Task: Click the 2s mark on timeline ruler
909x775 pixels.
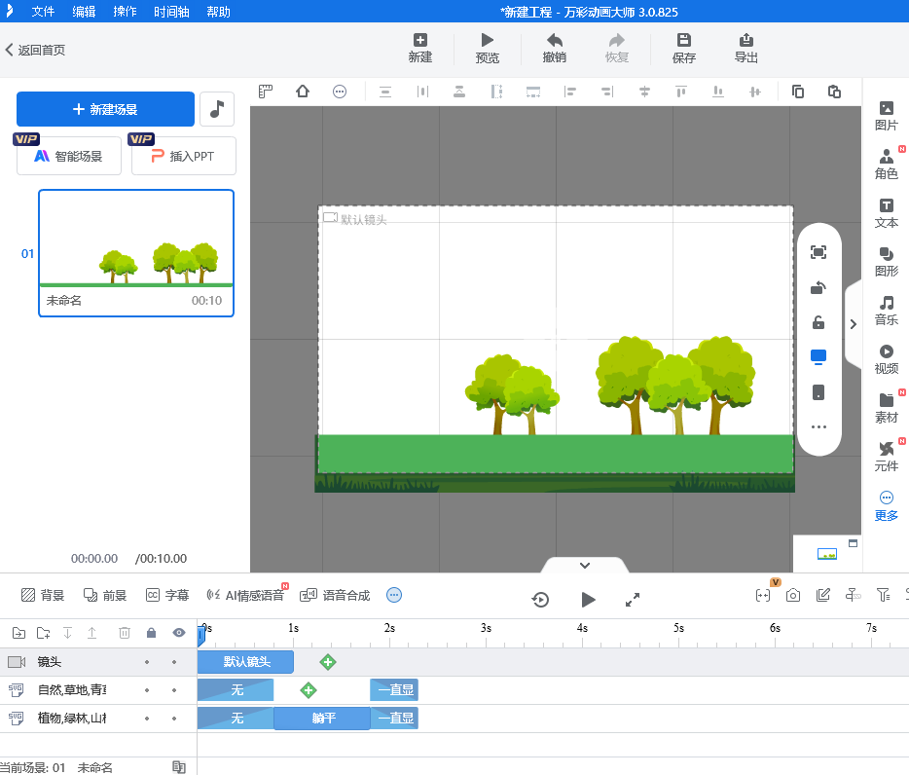Action: pos(389,629)
